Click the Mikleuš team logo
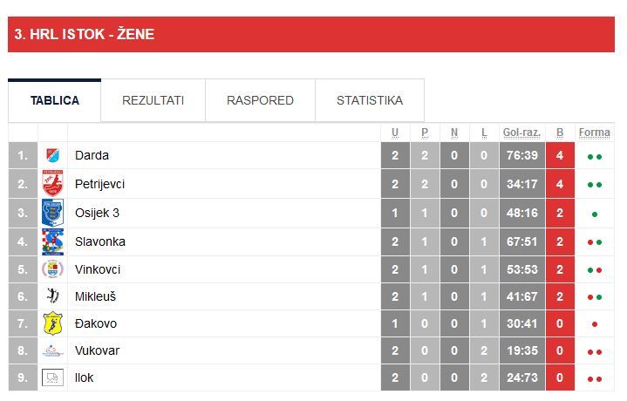This screenshot has width=627, height=401. click(52, 296)
